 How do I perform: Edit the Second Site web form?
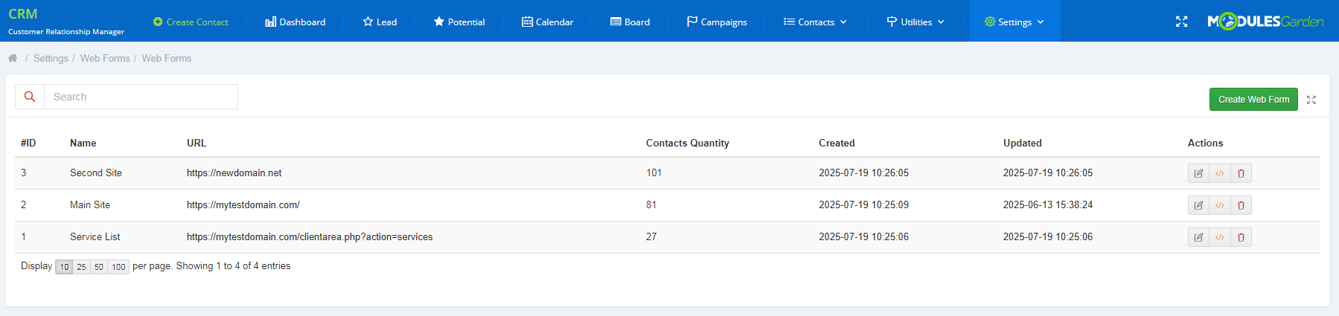coord(1198,173)
